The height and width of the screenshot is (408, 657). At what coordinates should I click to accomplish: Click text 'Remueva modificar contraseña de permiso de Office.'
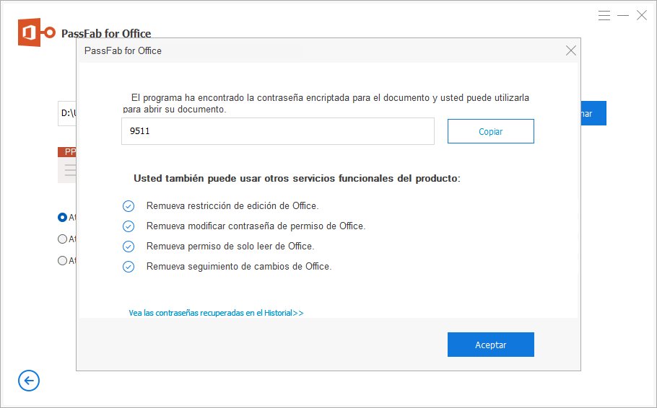coord(256,226)
